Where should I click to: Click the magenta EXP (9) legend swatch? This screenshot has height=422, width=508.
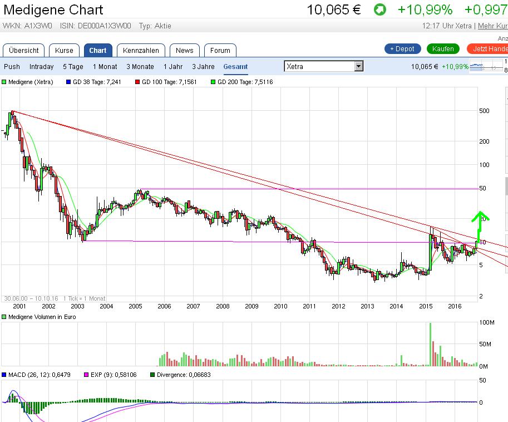[86, 375]
